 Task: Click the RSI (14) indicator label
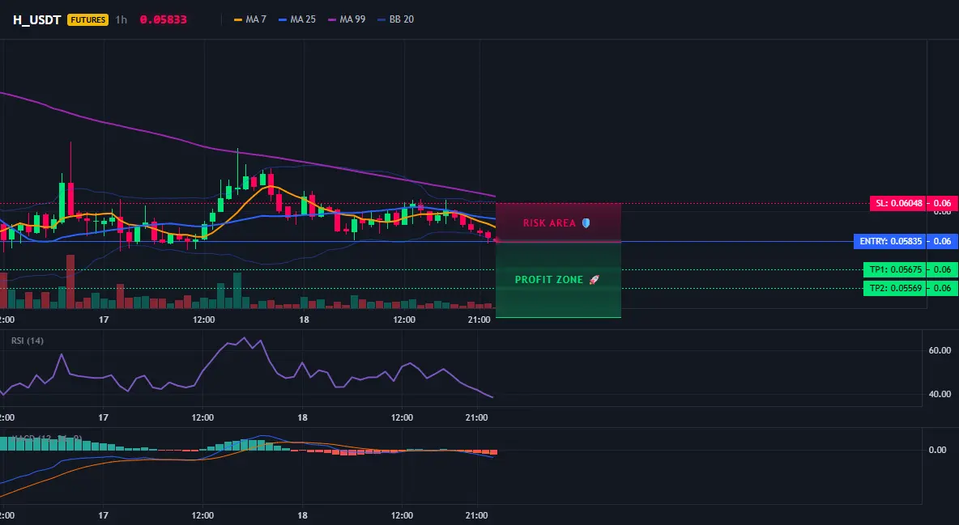(28, 341)
